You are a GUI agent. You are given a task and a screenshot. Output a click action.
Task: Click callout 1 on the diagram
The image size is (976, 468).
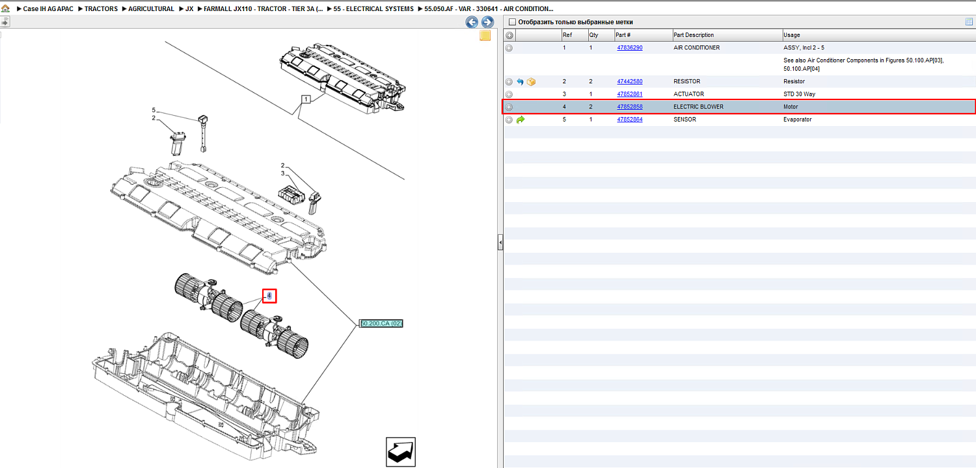click(305, 99)
